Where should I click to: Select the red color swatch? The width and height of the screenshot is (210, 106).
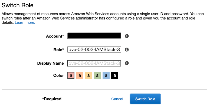coord(71,75)
